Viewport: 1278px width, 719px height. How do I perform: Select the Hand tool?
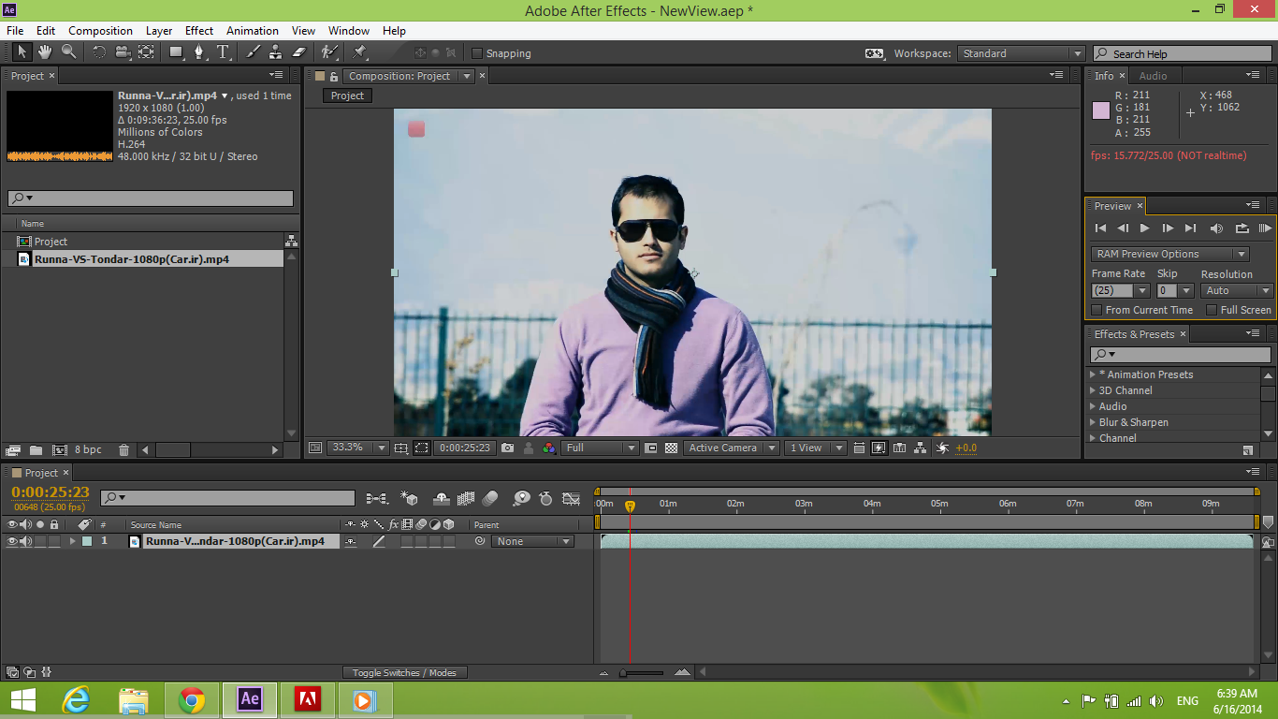[46, 52]
